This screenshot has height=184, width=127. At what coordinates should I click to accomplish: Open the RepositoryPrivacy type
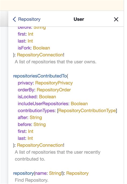coord(54,83)
